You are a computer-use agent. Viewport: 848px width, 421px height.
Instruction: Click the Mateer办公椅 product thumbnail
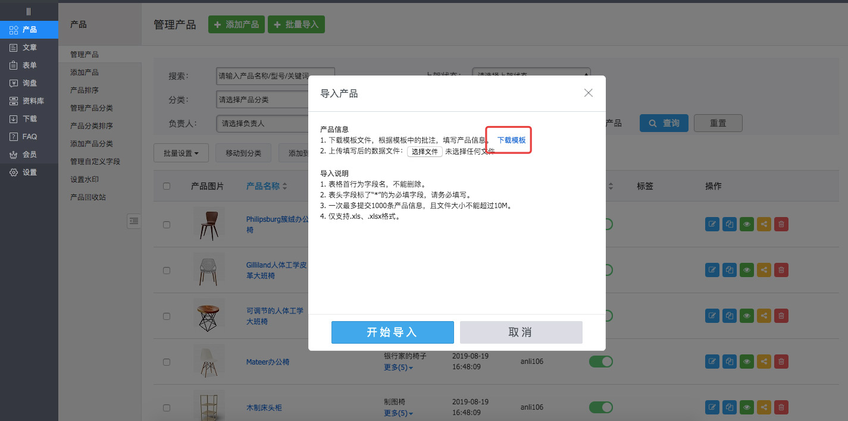pos(209,361)
